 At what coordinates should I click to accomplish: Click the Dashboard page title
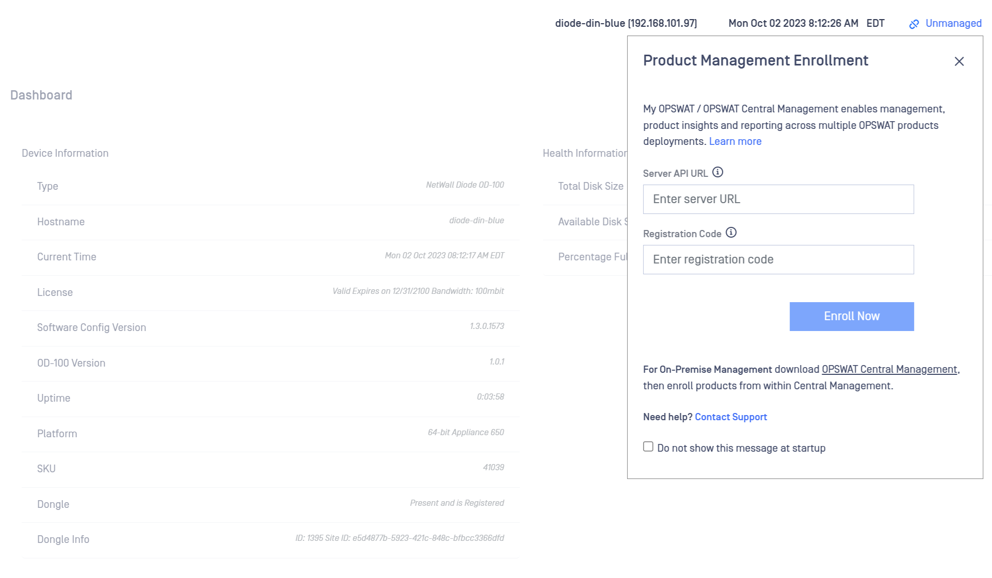[x=41, y=95]
